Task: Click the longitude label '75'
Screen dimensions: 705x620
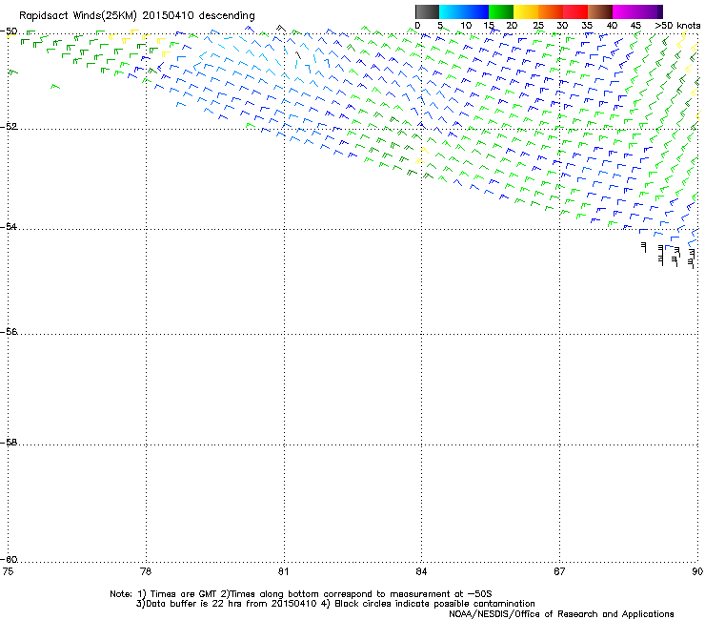Action: click(x=8, y=571)
